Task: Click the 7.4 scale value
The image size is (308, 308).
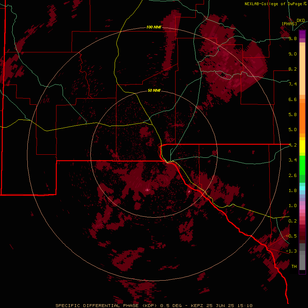Action: [293, 84]
